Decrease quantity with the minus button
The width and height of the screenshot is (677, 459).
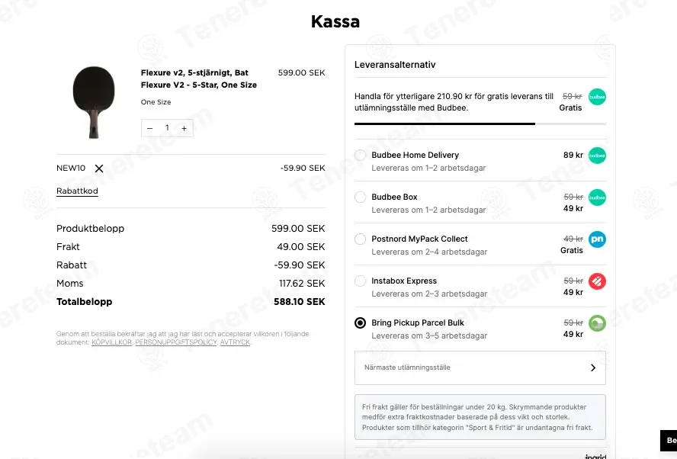coord(150,128)
